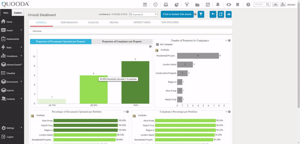Click the 100% dark green bar
The image size is (300, 144).
click(135, 82)
